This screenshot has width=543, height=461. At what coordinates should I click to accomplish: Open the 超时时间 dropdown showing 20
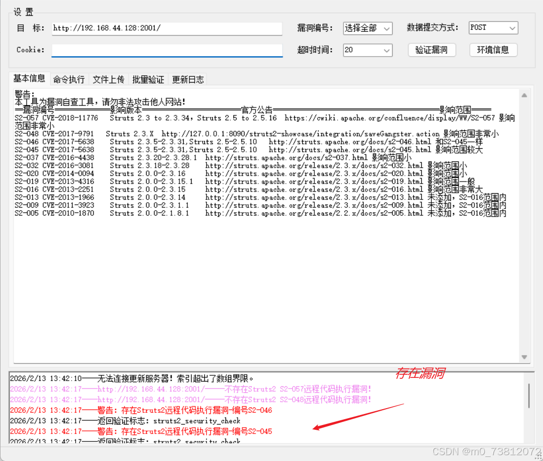367,50
